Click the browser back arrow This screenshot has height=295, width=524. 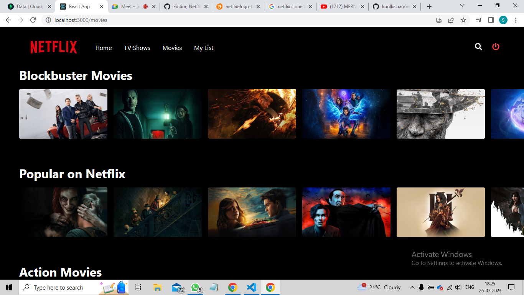(x=8, y=20)
